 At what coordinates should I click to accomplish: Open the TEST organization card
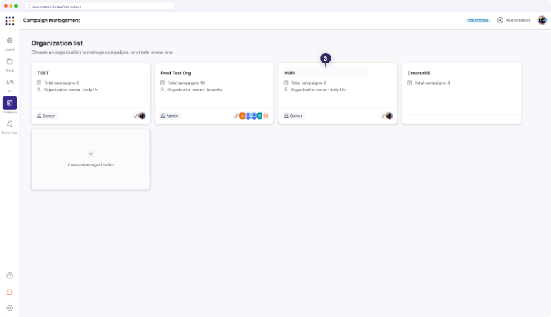[91, 94]
